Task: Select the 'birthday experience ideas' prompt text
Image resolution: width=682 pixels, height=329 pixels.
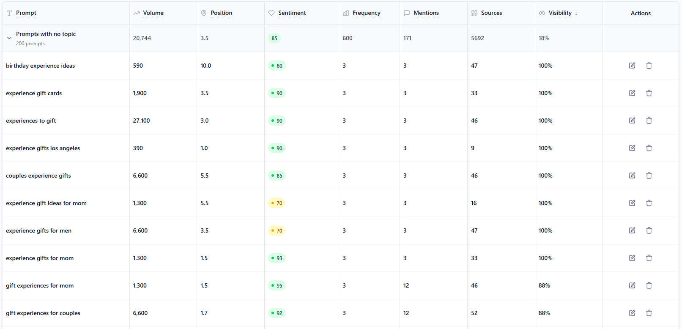Action: pyautogui.click(x=41, y=66)
